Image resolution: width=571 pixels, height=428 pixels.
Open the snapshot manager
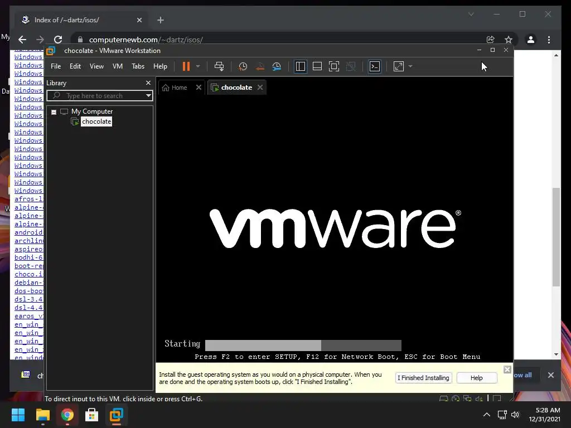(277, 66)
